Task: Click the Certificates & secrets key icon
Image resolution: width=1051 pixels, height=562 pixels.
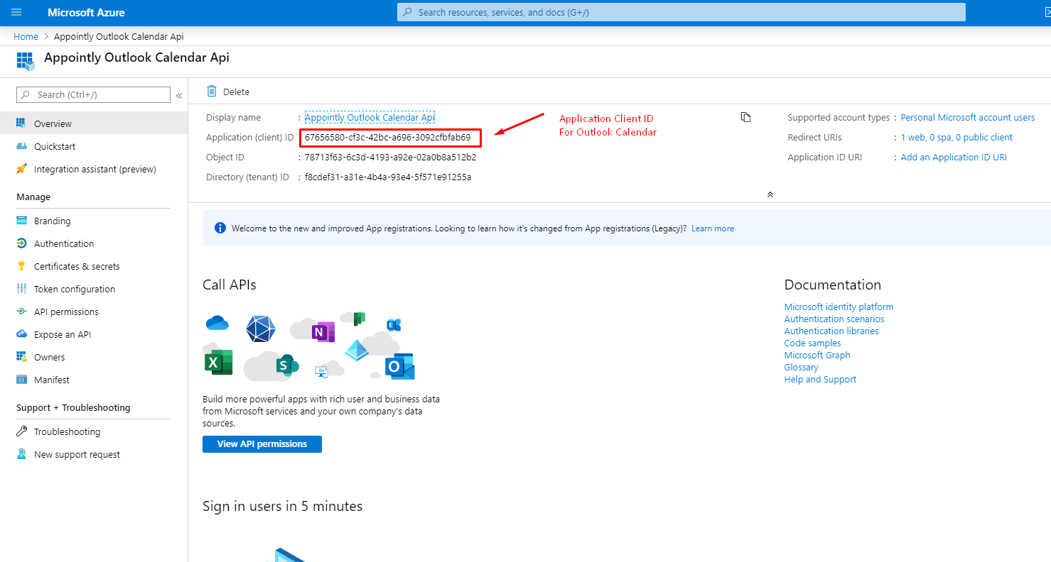Action: pos(21,266)
